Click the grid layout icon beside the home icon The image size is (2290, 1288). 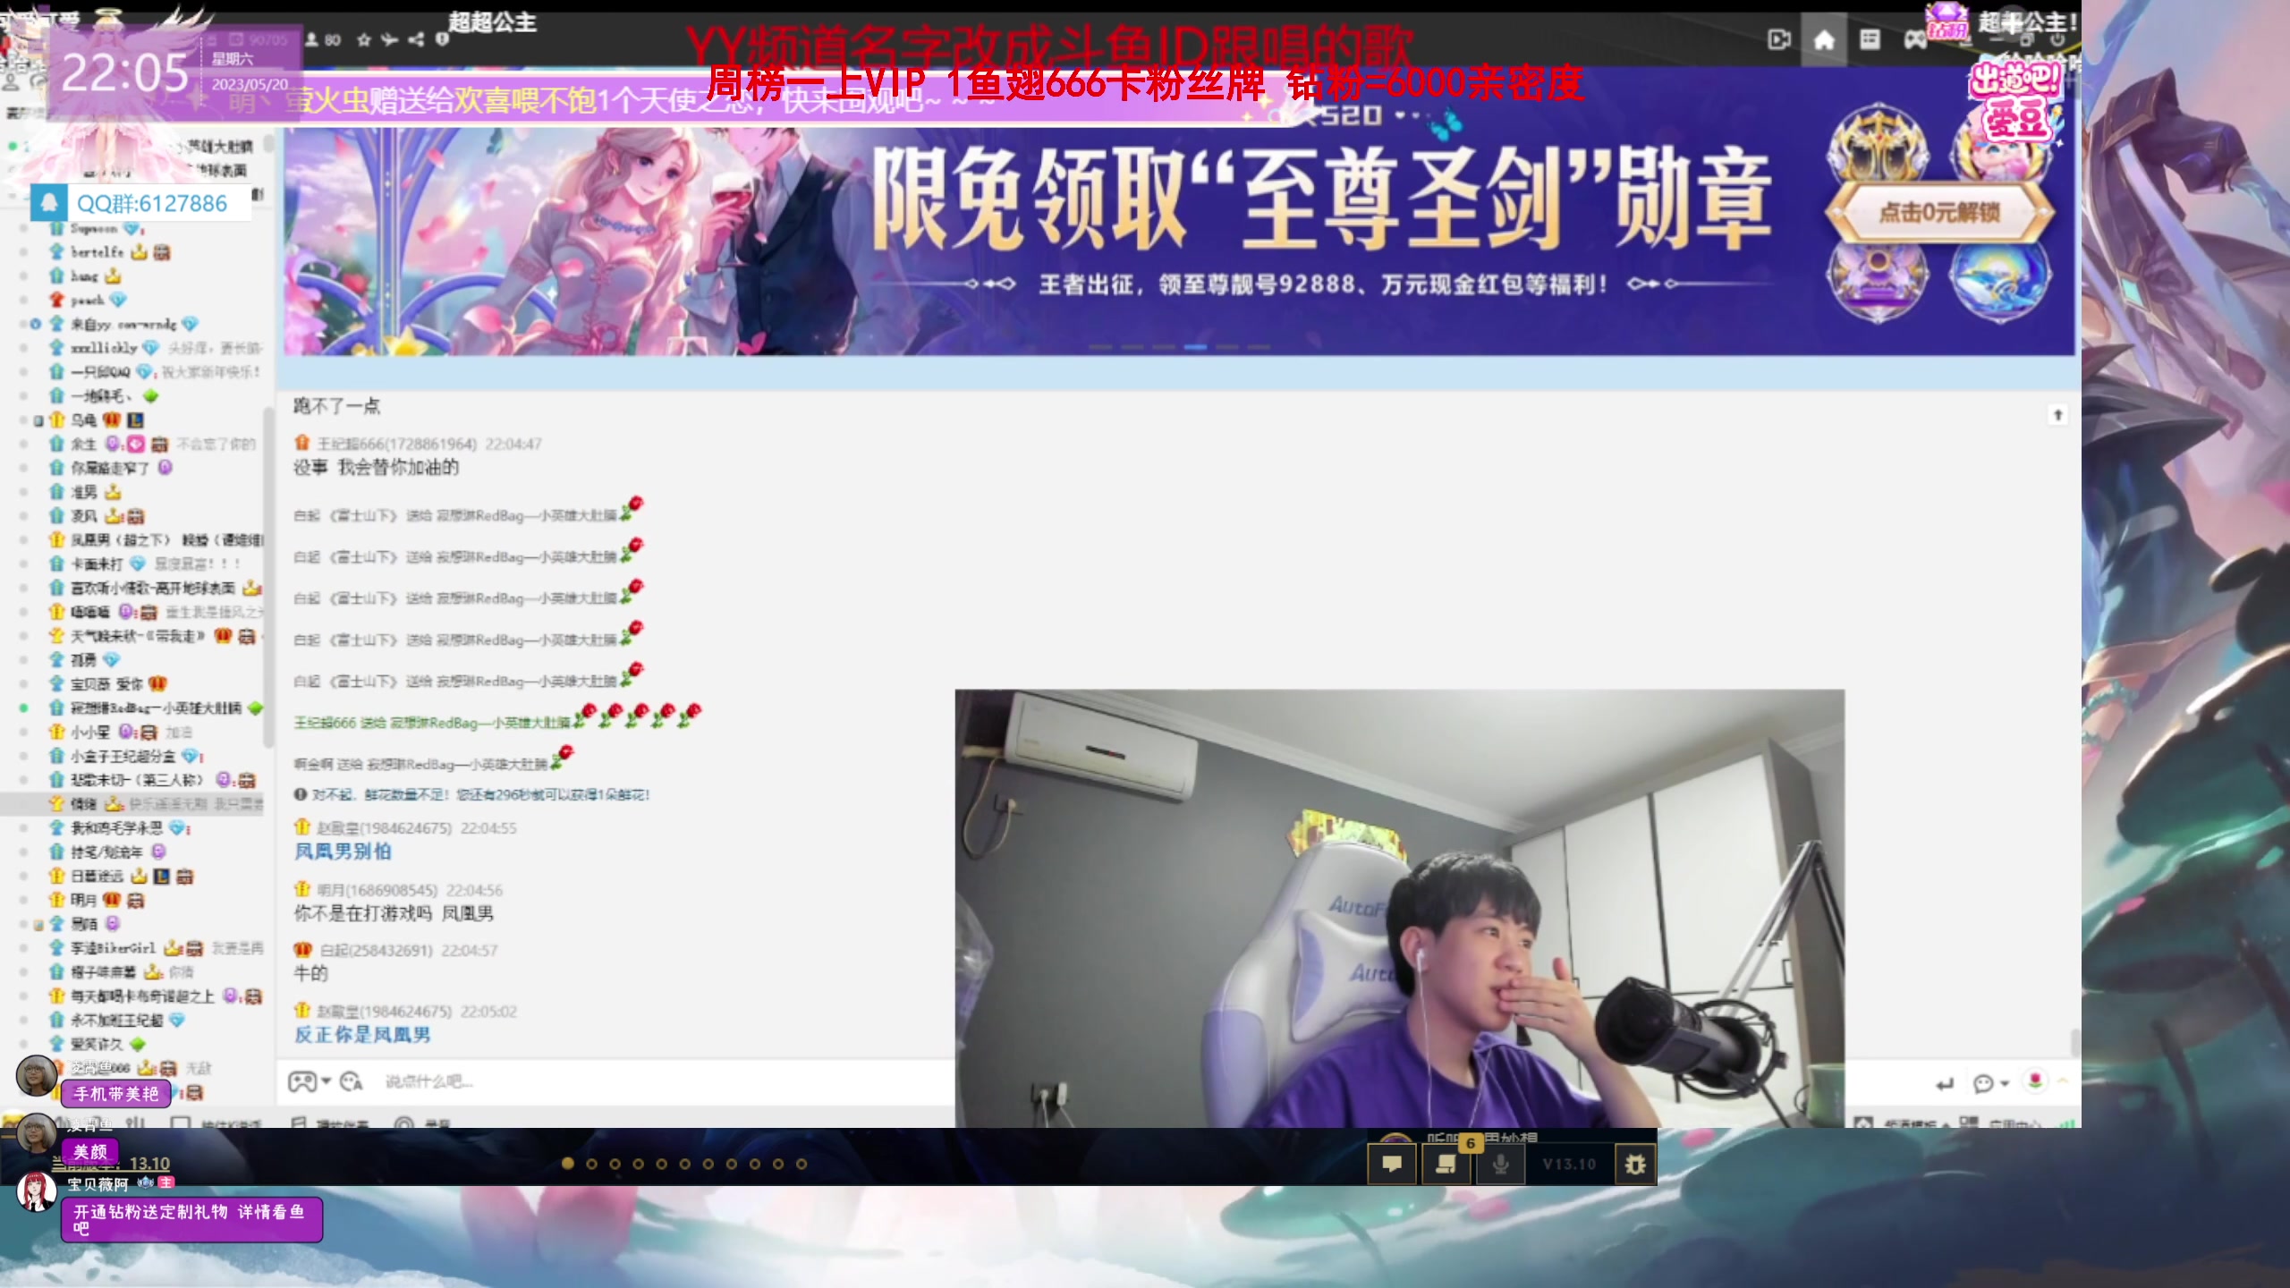[x=1870, y=40]
